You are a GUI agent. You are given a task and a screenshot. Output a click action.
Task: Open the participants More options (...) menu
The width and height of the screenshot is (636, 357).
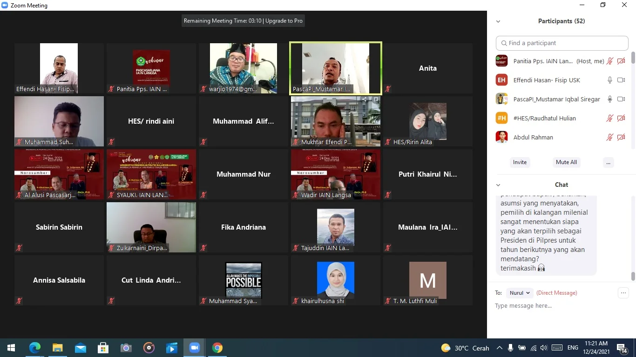tap(608, 162)
